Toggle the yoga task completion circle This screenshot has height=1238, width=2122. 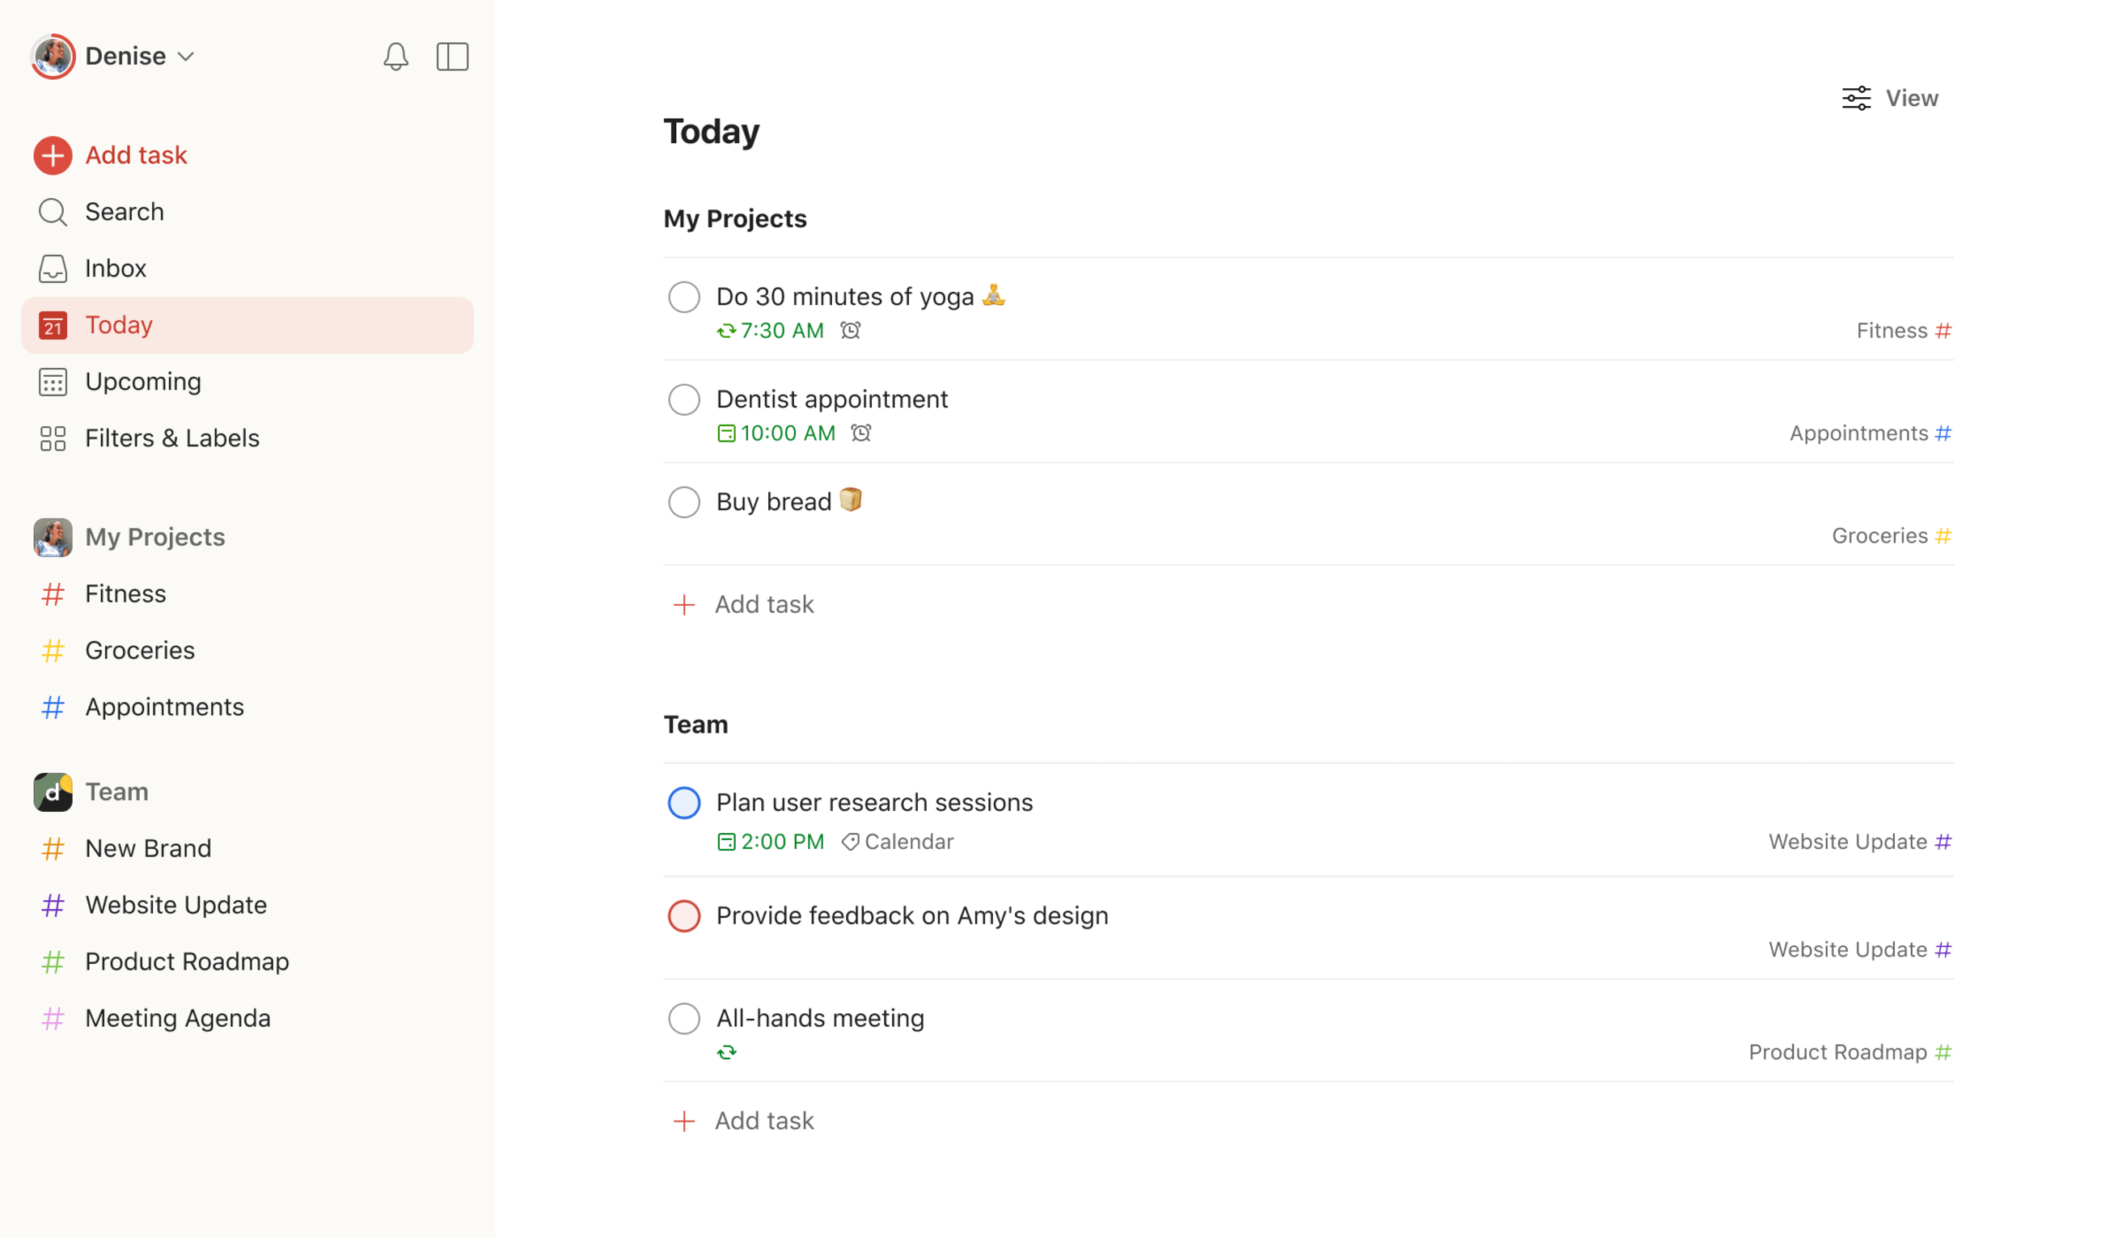(x=684, y=296)
